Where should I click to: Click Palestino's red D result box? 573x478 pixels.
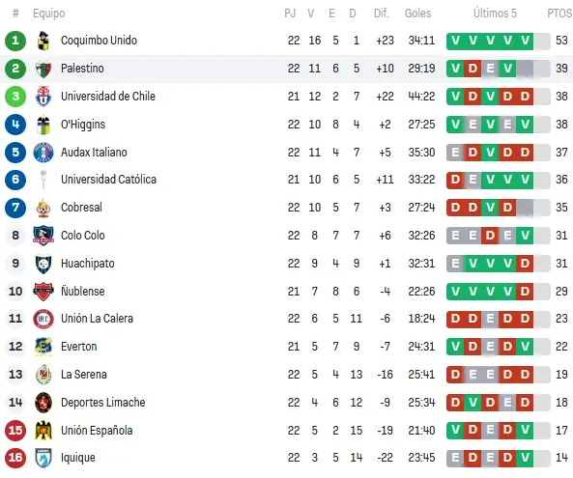473,69
